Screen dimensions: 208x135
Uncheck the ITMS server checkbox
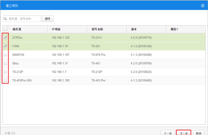(5, 46)
